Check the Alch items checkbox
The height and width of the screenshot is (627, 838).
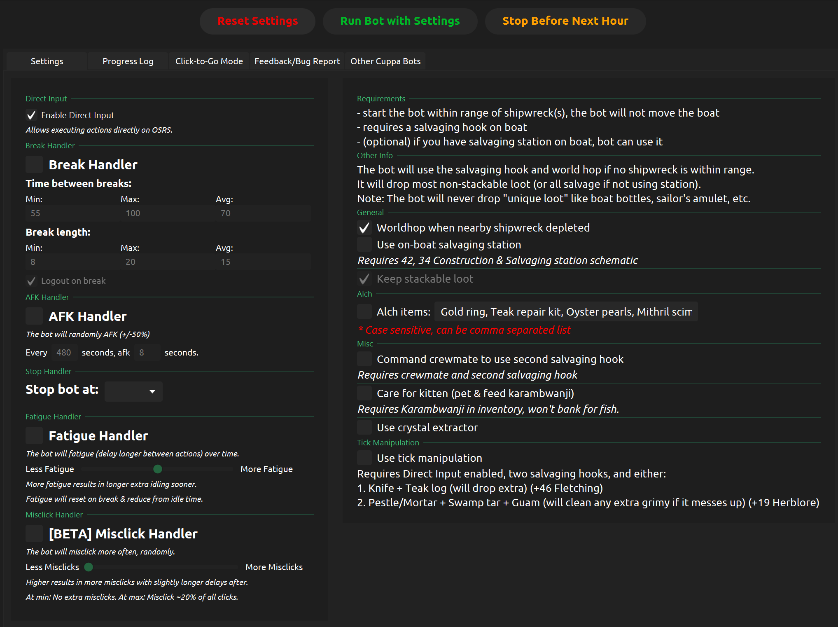coord(364,311)
